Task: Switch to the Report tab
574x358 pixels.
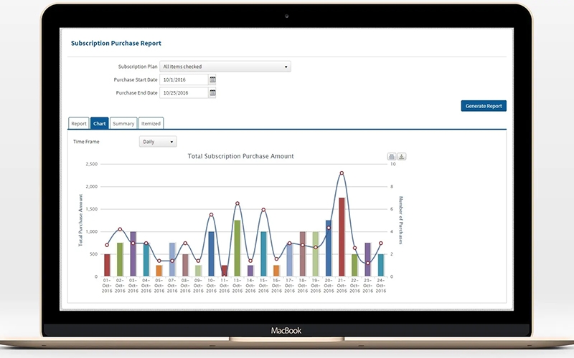Action: [x=79, y=123]
